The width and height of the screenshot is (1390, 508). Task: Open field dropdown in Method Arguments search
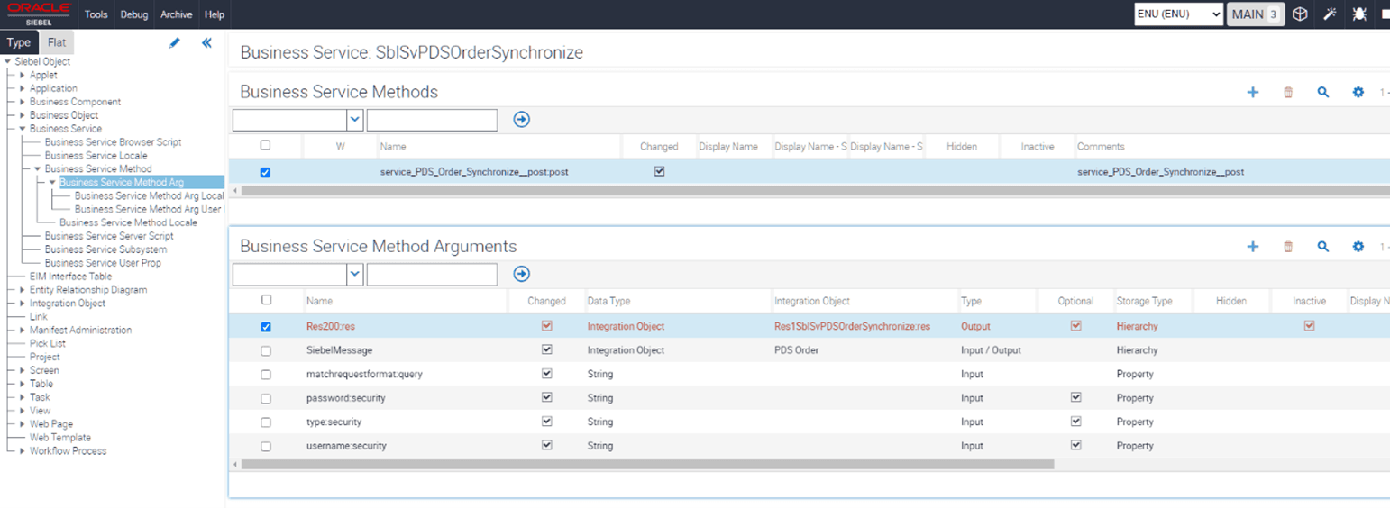click(355, 274)
